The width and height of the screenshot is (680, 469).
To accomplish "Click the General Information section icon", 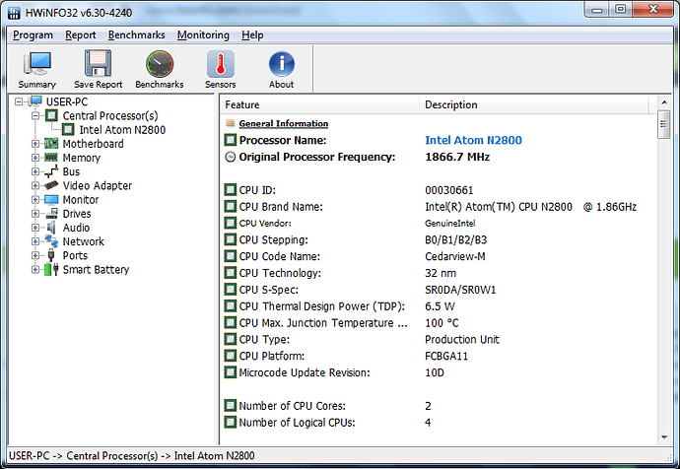I will [x=231, y=123].
